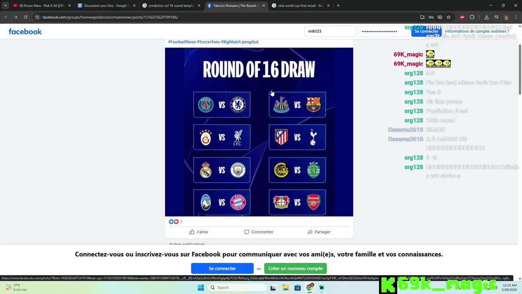View the 7 reactions count
The height and width of the screenshot is (294, 522).
(x=181, y=222)
